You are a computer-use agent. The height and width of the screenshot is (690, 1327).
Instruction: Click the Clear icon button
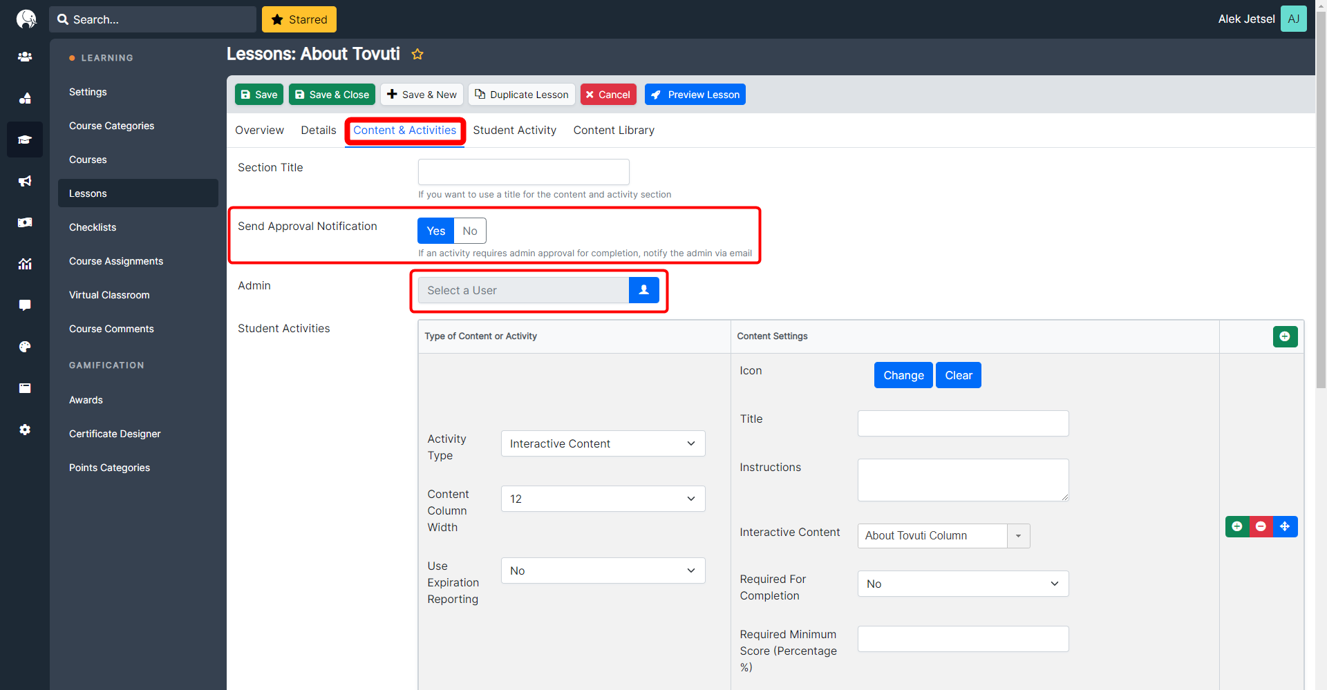pos(959,375)
